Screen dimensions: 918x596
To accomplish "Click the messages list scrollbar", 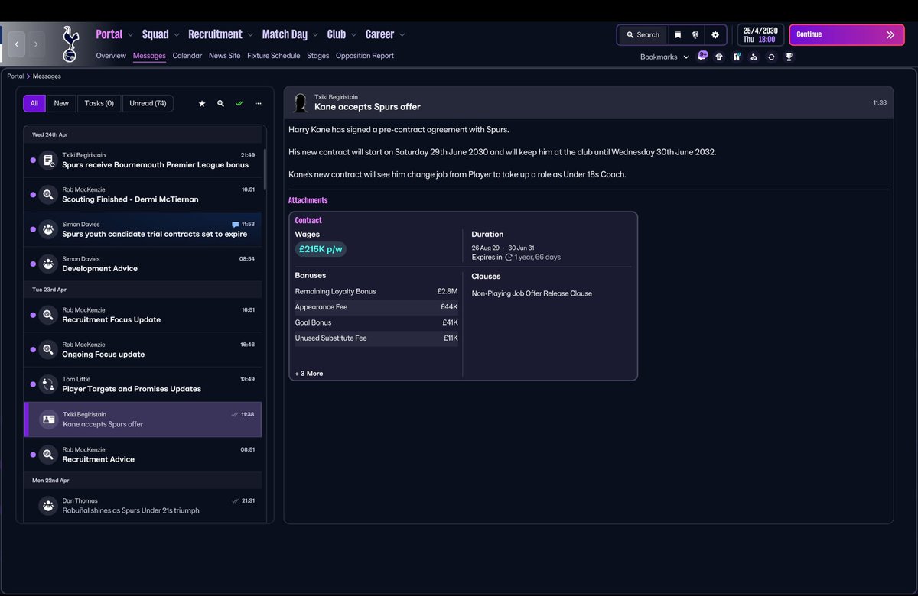I will (x=265, y=168).
